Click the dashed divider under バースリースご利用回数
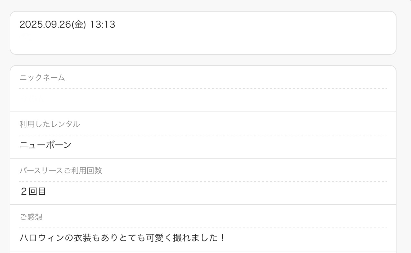The height and width of the screenshot is (253, 411). (x=203, y=181)
